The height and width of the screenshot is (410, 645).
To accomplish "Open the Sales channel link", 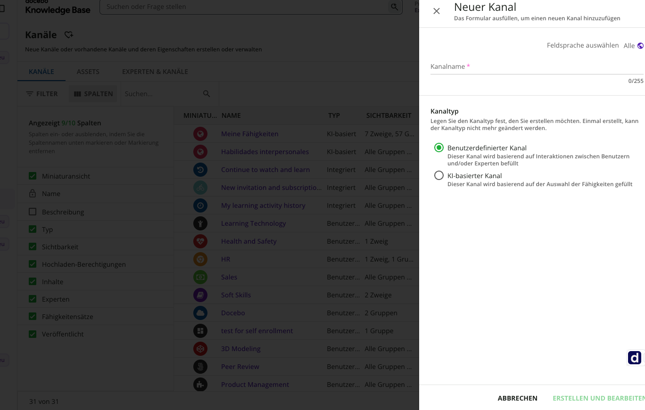I will (x=229, y=277).
